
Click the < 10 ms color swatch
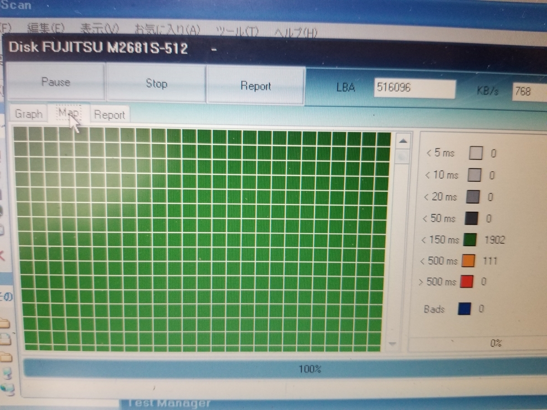[x=475, y=175]
